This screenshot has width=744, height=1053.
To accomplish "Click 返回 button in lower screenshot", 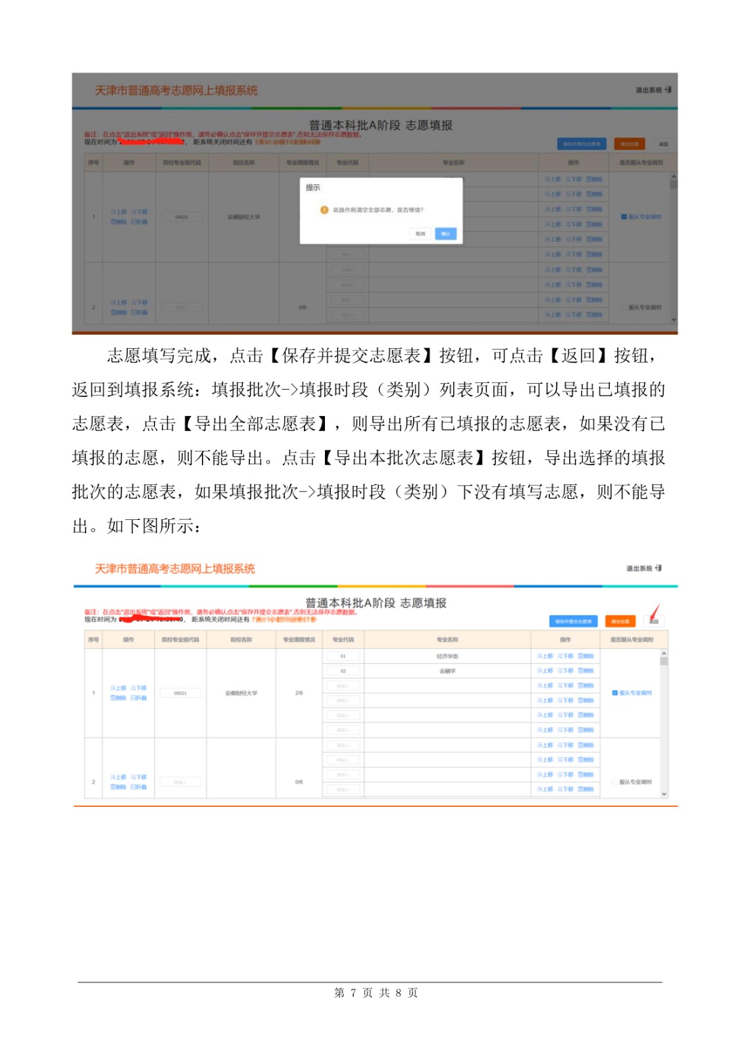I will tap(654, 621).
